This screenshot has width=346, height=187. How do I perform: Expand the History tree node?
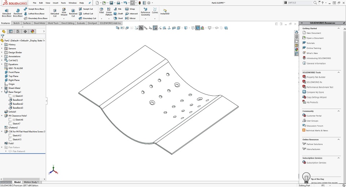point(2,45)
